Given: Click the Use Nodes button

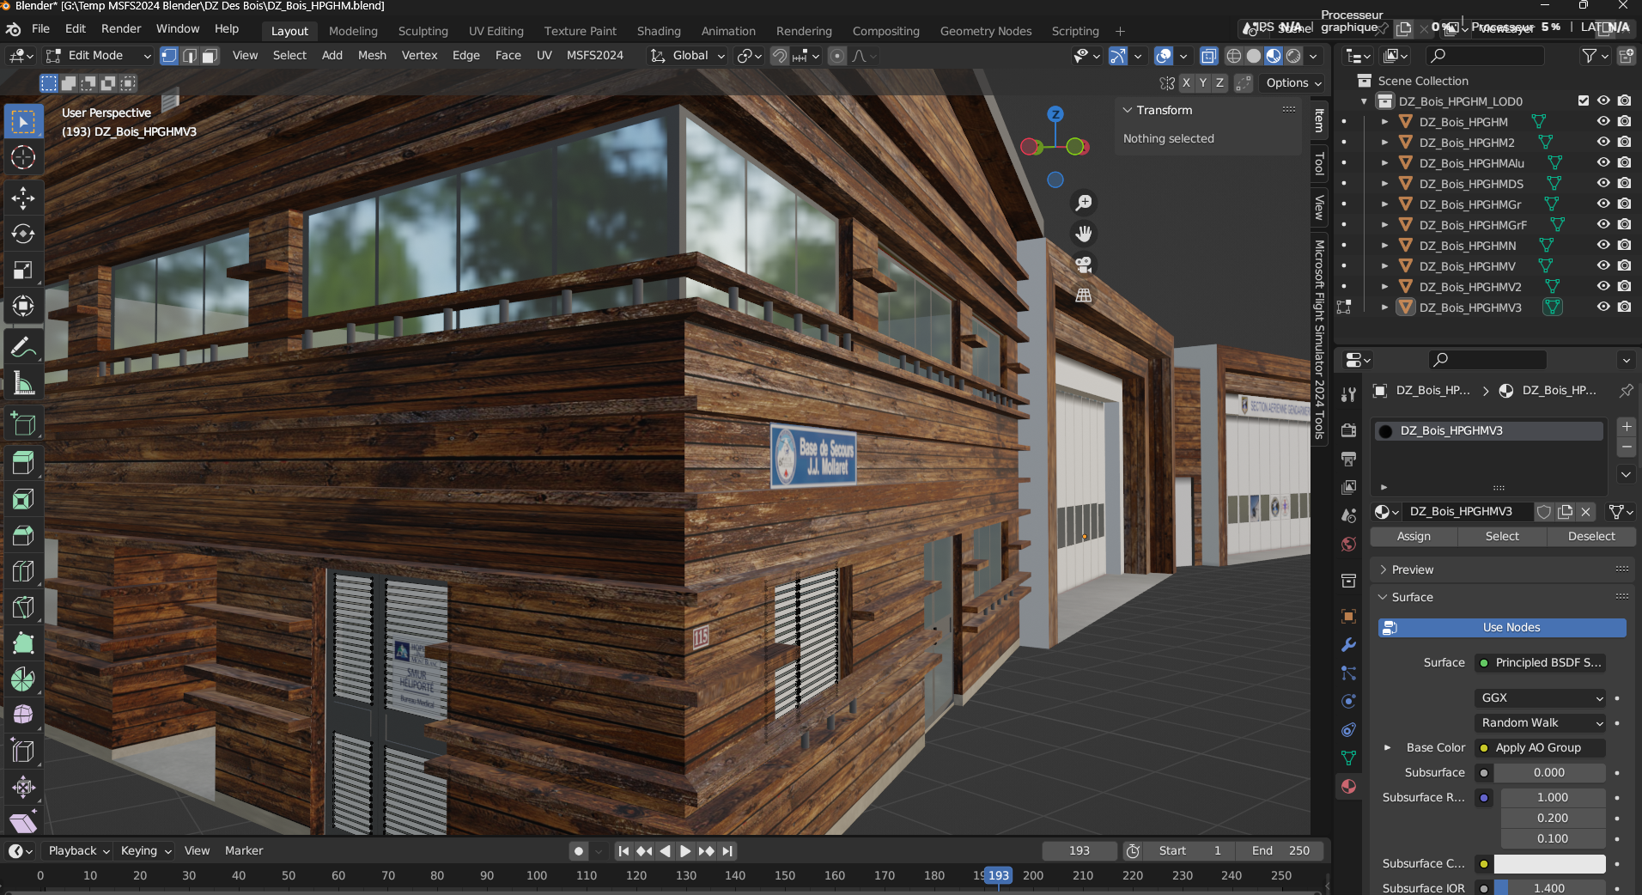Looking at the screenshot, I should click(x=1502, y=628).
